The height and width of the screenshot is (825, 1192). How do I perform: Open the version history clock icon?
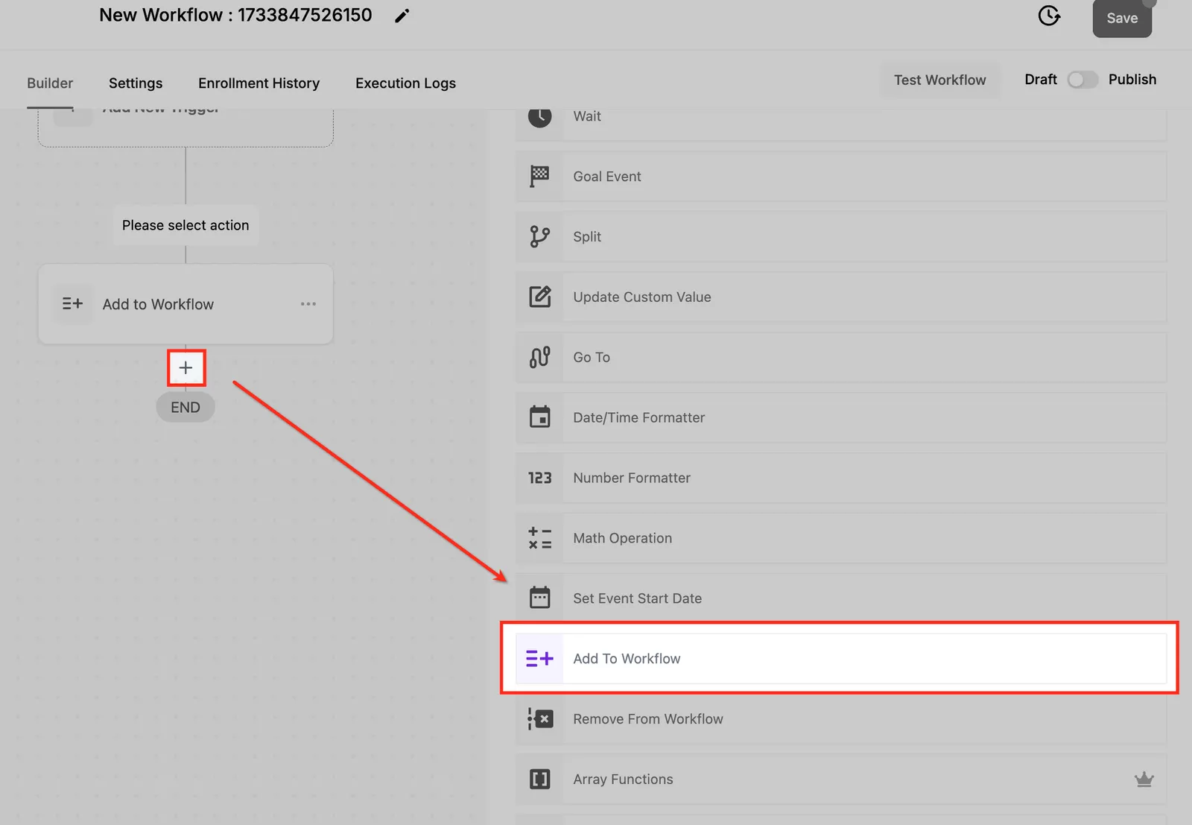tap(1049, 15)
